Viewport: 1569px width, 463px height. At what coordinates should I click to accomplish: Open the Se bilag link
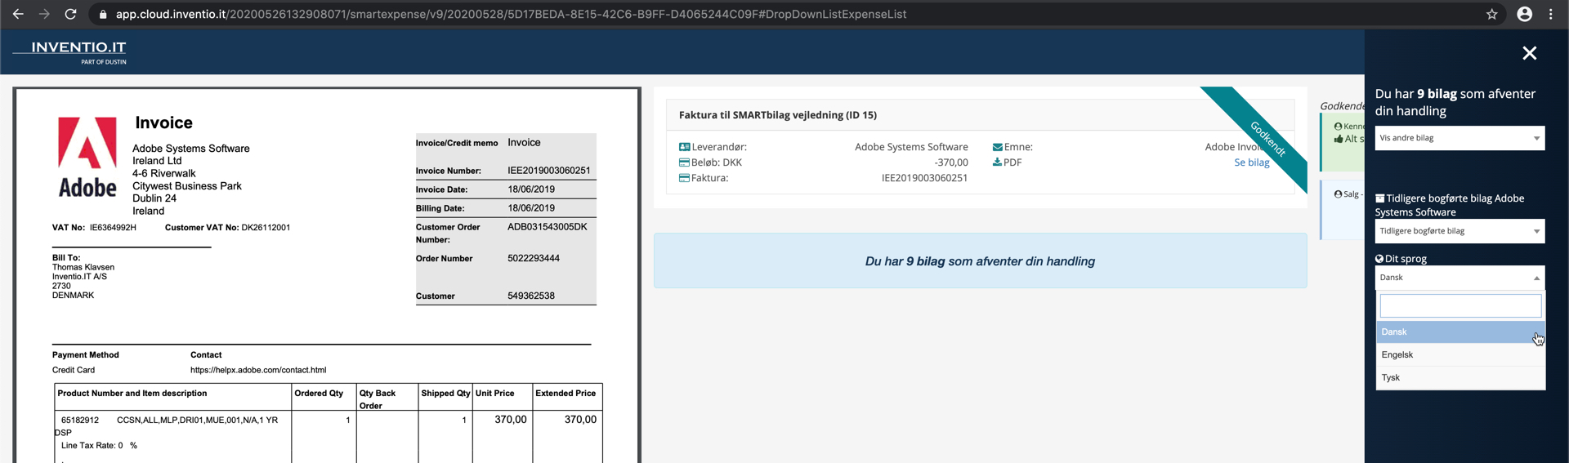point(1251,162)
